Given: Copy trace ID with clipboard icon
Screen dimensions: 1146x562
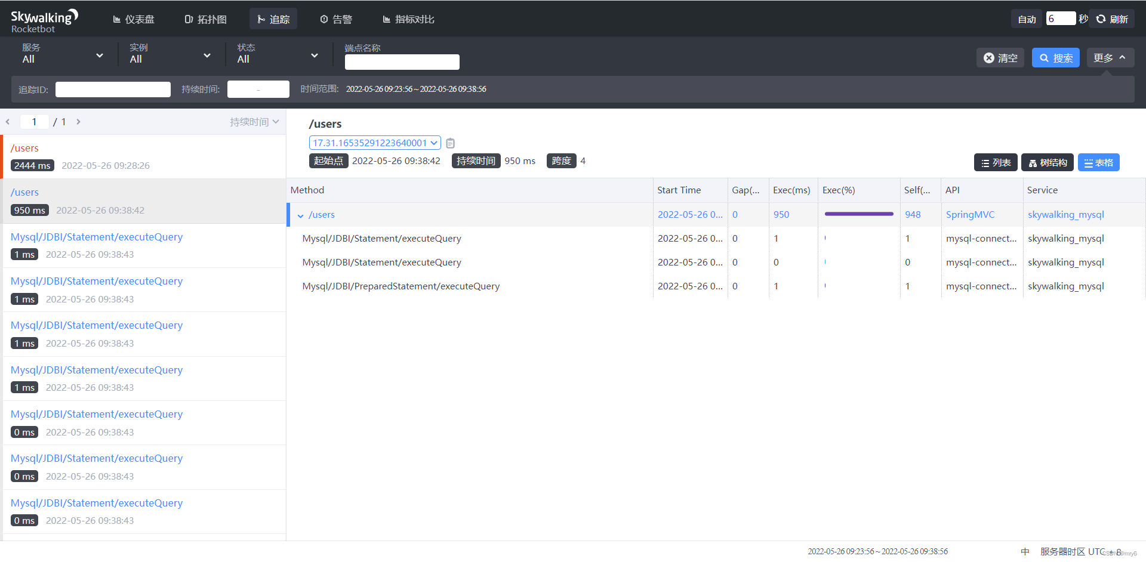Looking at the screenshot, I should point(451,143).
